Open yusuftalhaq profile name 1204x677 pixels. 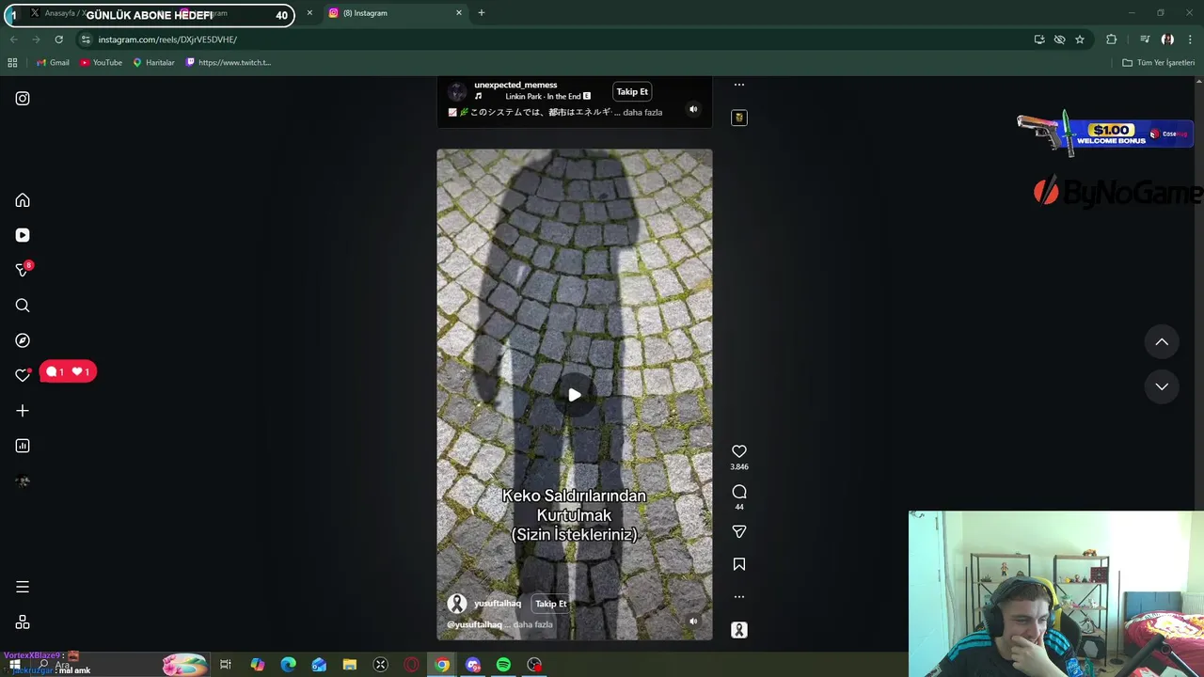pyautogui.click(x=498, y=604)
